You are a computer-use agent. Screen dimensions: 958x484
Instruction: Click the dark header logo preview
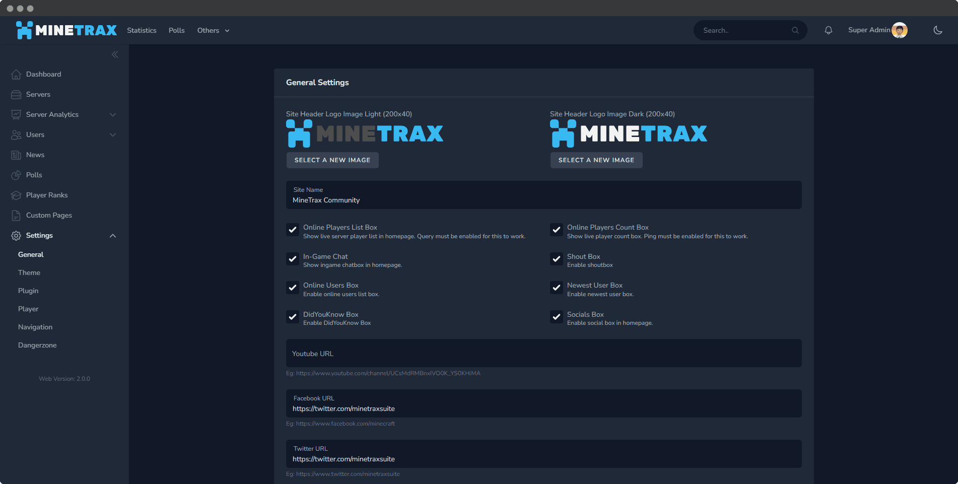pos(629,133)
